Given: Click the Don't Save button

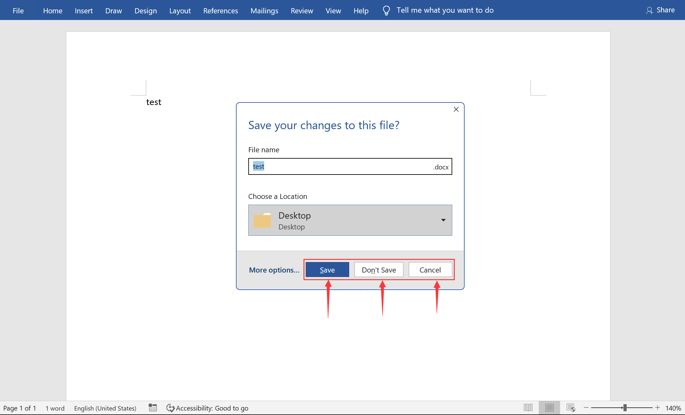Looking at the screenshot, I should click(379, 269).
